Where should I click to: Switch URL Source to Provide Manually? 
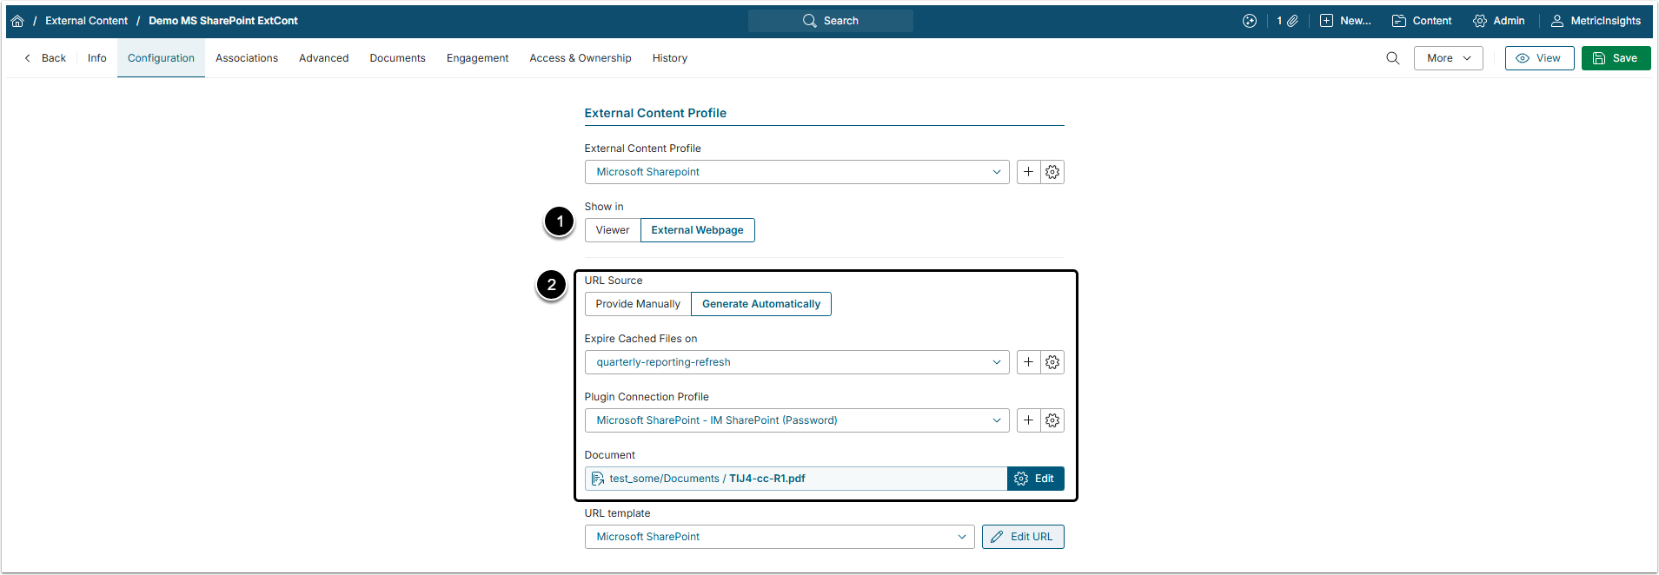pyautogui.click(x=638, y=304)
